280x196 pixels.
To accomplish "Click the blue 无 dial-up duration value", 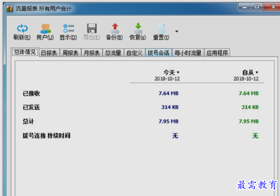I will pos(175,136).
